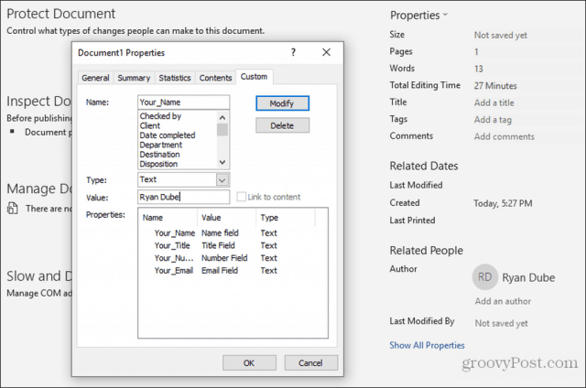This screenshot has width=586, height=388.
Task: Click the Type column header
Action: 286,218
